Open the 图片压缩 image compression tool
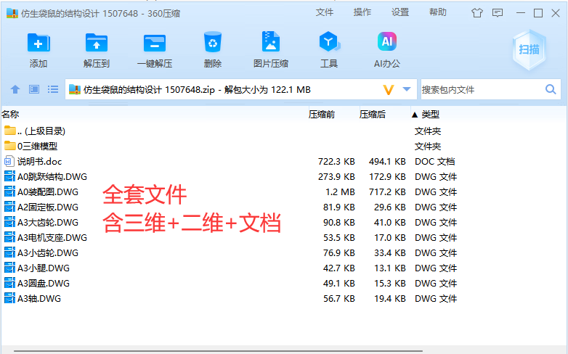Screen dimensions: 568x354 tap(271, 41)
